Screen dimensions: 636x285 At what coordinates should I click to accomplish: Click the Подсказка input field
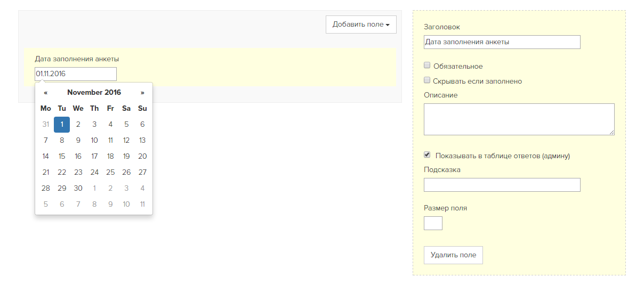click(x=502, y=185)
